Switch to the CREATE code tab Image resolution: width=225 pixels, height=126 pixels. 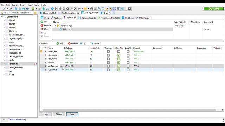[143, 18]
